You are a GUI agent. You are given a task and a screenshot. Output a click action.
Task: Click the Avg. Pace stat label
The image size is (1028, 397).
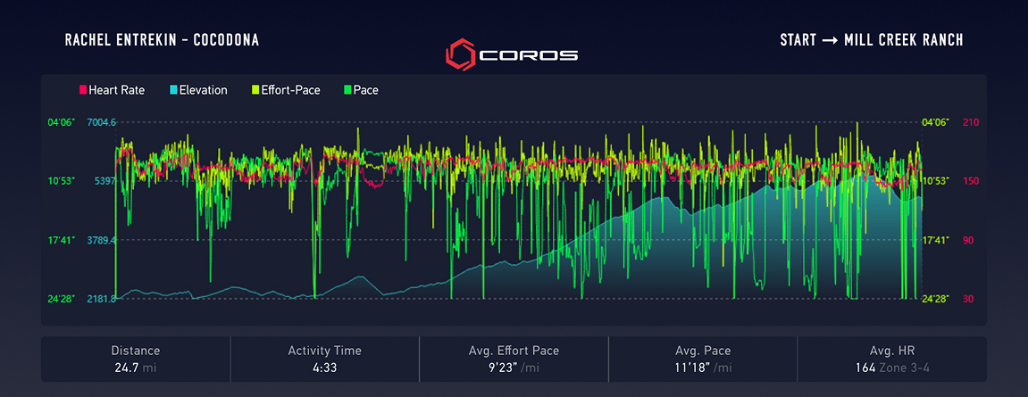(703, 352)
